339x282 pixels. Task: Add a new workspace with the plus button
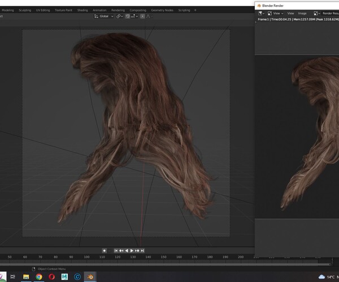195,10
